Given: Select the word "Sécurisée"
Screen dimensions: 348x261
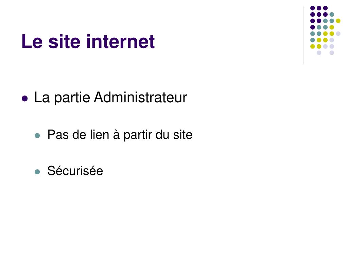Looking at the screenshot, I should click(x=75, y=171).
